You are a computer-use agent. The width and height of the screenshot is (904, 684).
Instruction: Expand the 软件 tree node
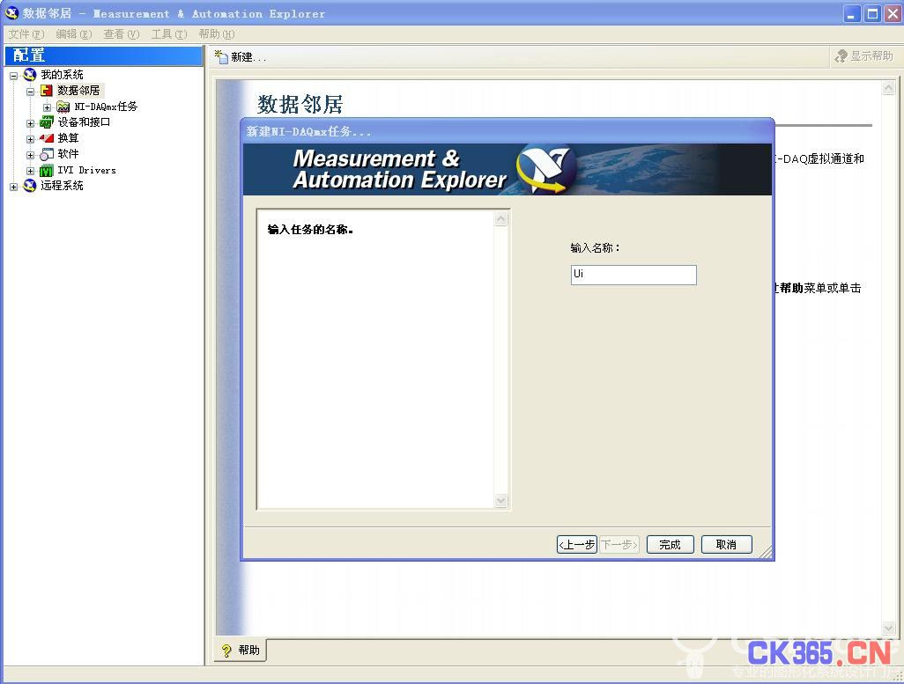[x=30, y=155]
